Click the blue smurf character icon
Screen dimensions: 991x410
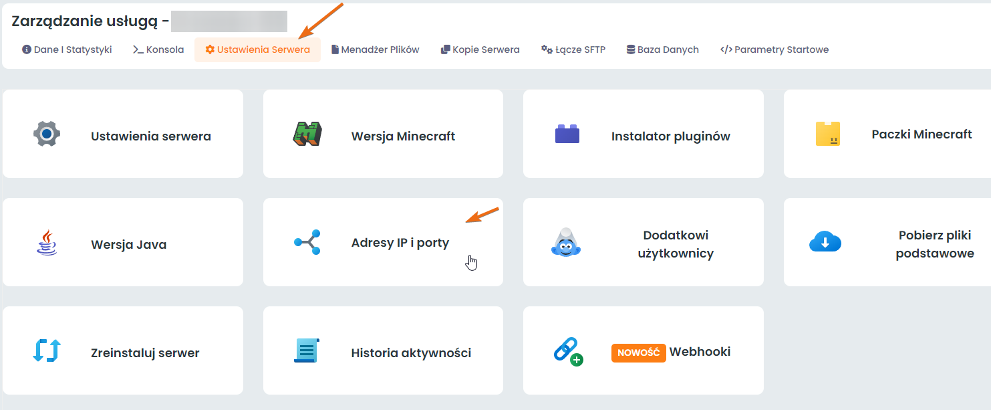tap(566, 242)
